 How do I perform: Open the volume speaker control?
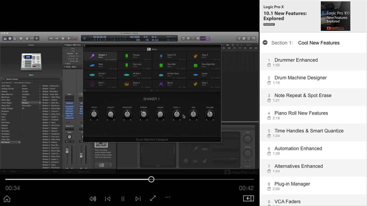[x=93, y=199]
